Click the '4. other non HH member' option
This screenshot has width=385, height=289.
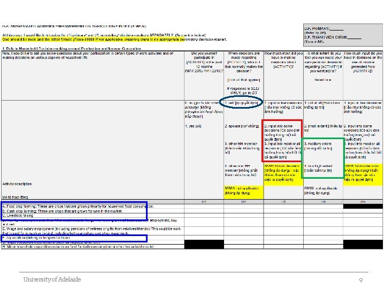click(241, 170)
